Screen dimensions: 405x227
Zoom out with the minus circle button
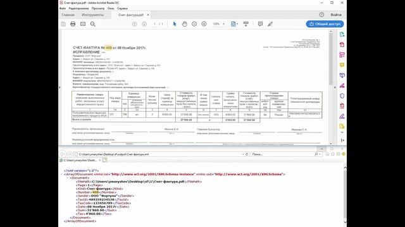(194, 24)
